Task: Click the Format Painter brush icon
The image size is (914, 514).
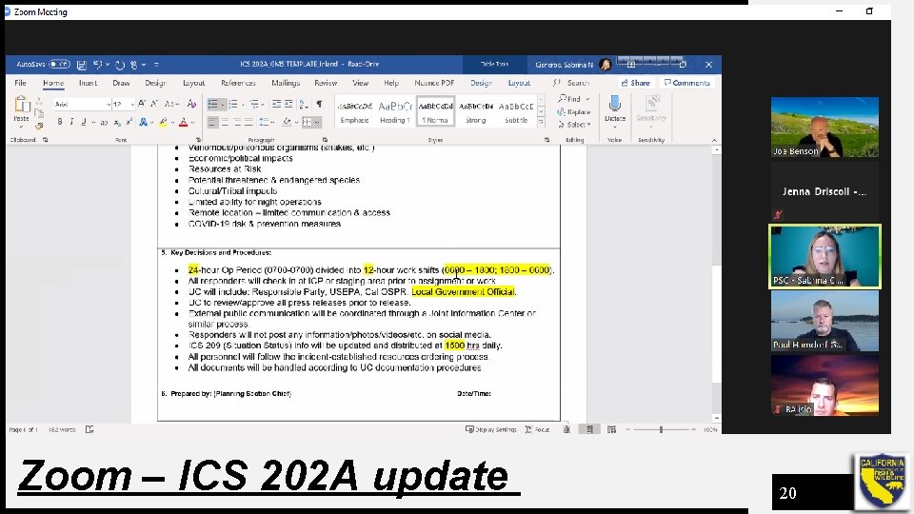Action: coord(39,126)
